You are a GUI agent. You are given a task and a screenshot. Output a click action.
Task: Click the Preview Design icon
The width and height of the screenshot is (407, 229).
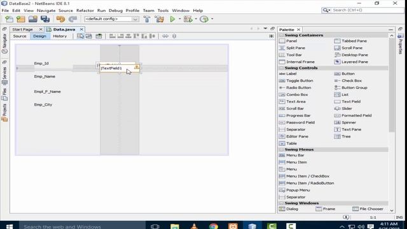(99, 36)
